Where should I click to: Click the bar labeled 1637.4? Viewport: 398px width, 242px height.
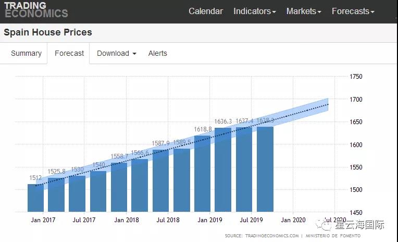244,170
